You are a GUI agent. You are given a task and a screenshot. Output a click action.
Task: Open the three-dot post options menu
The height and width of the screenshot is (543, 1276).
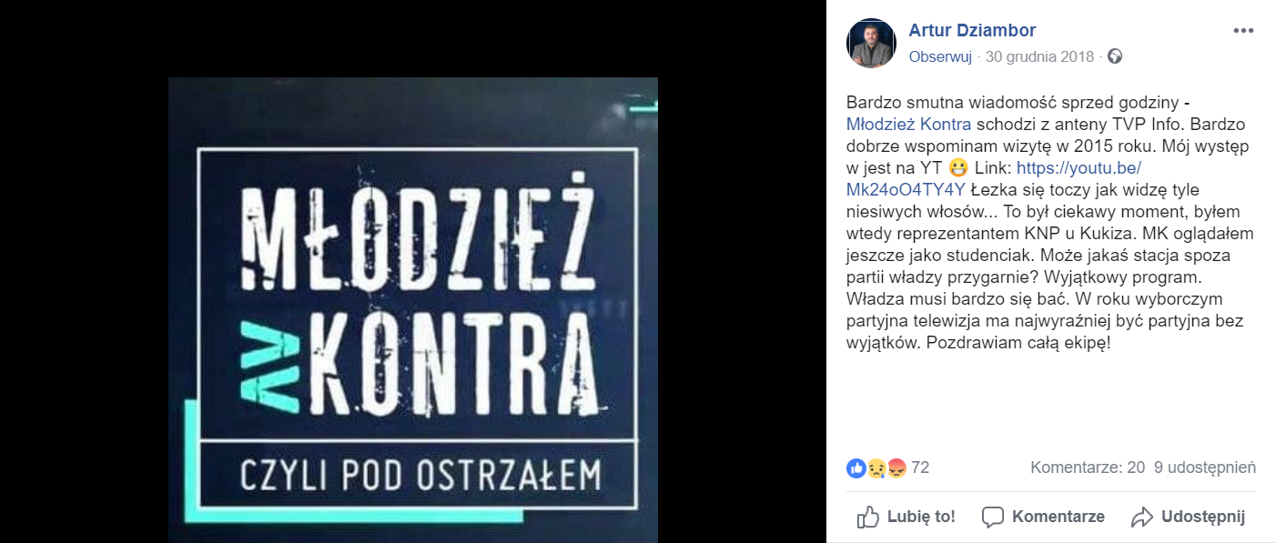click(1243, 30)
